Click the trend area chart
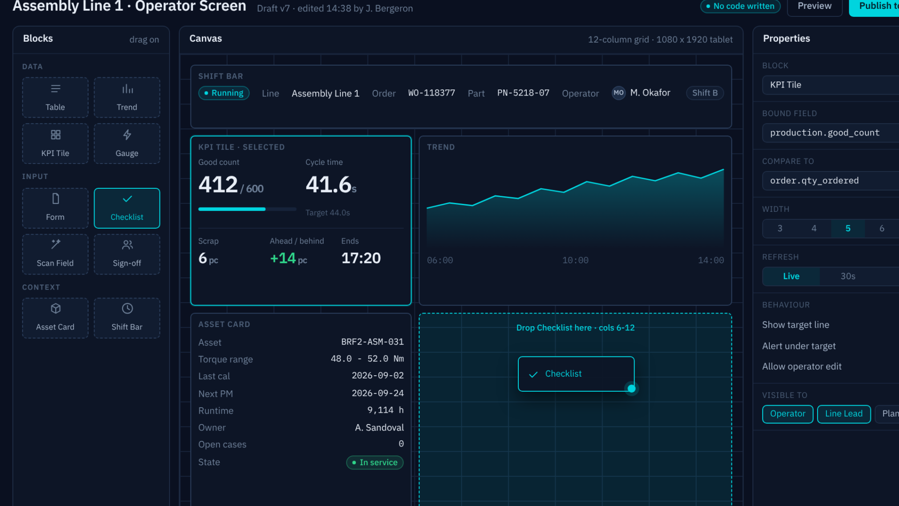899x506 pixels. coord(575,208)
